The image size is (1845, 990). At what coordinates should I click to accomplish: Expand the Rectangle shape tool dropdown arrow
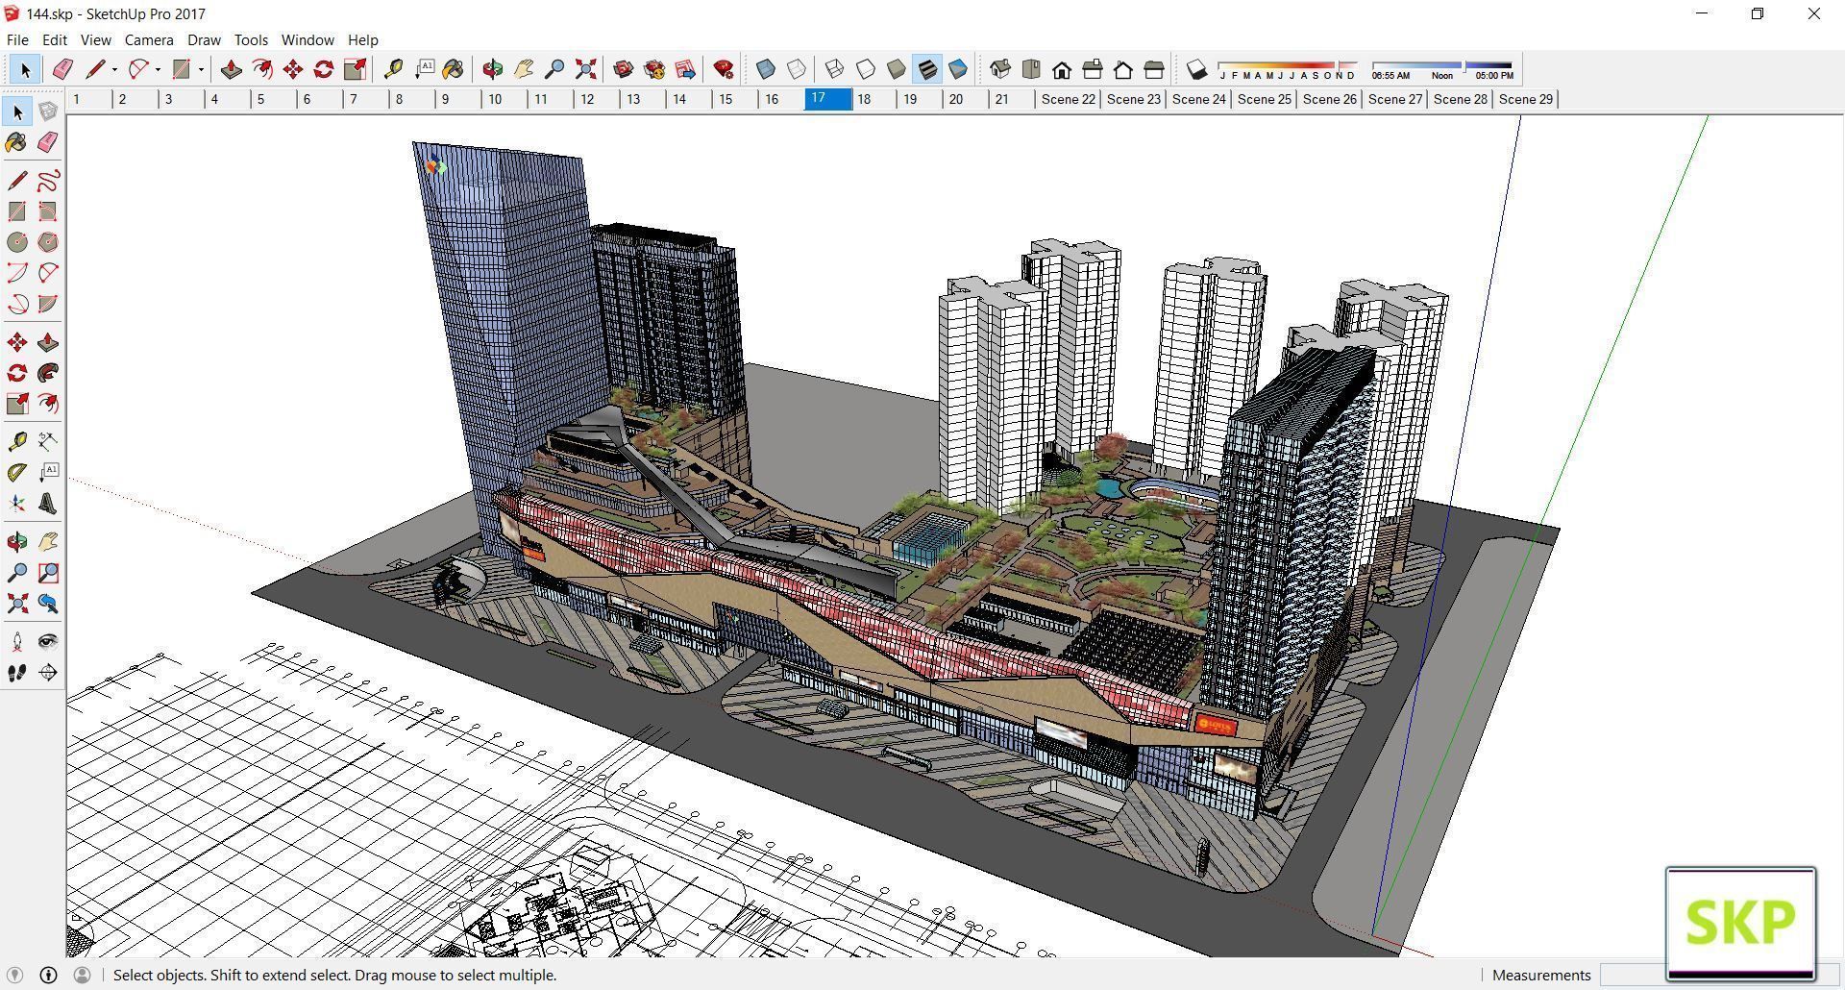point(201,69)
